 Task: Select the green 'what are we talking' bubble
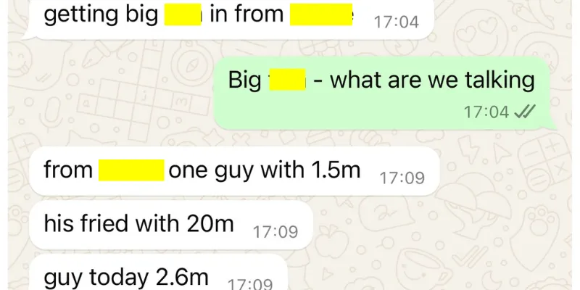point(385,94)
